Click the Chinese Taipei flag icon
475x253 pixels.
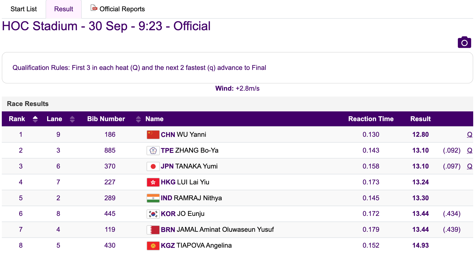(153, 150)
